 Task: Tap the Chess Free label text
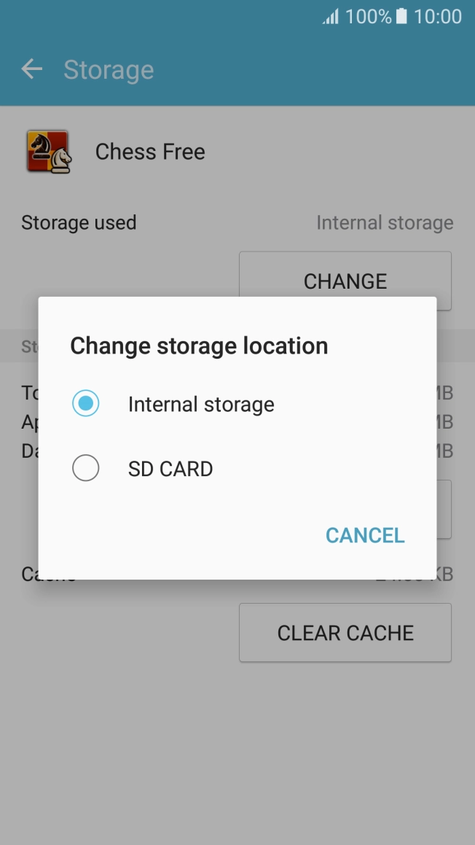150,152
